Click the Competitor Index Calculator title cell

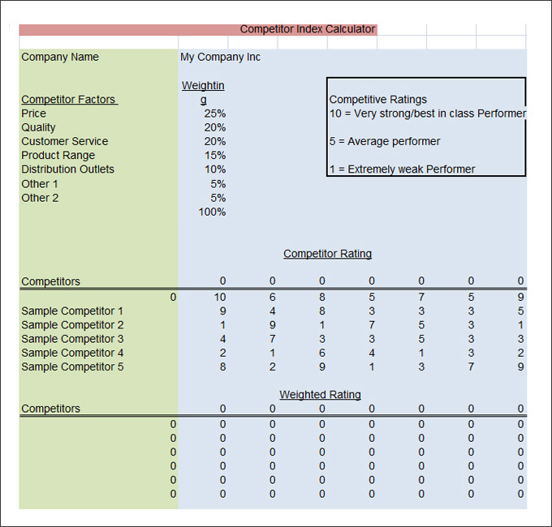click(x=307, y=29)
